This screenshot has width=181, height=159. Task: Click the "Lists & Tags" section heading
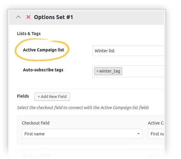29,34
